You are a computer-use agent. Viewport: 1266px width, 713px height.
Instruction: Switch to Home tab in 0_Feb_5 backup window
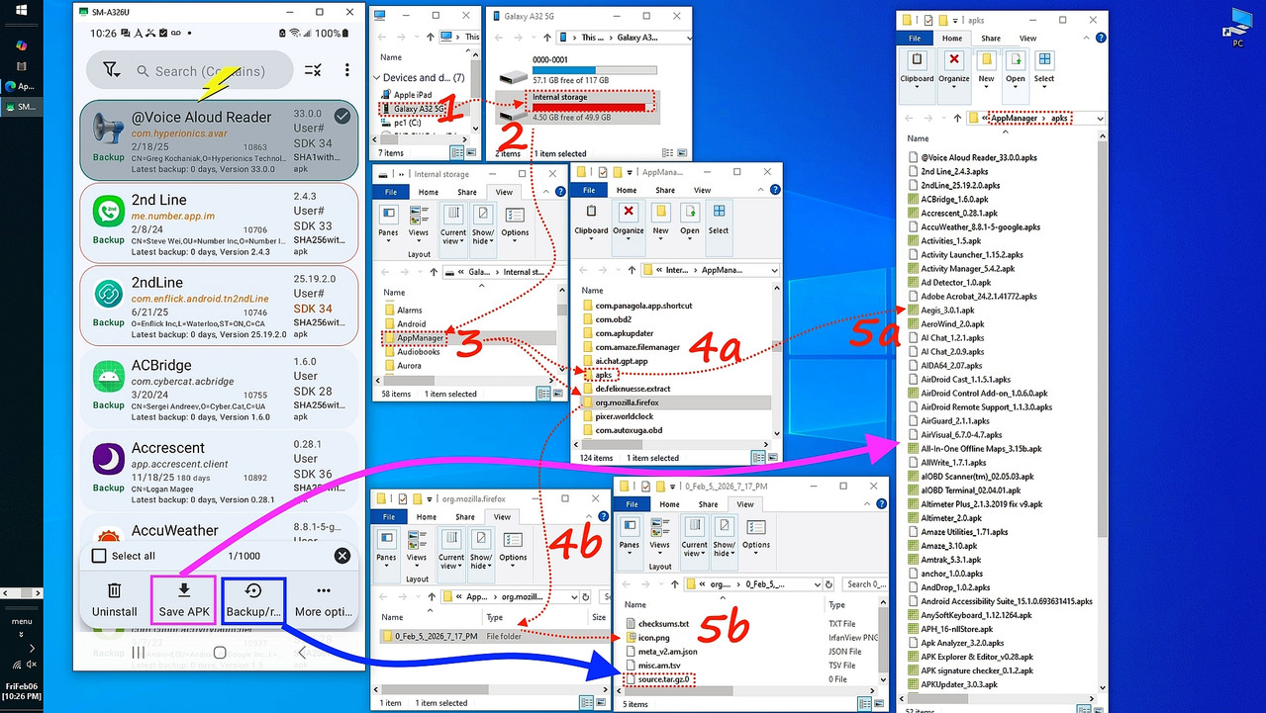pos(670,504)
